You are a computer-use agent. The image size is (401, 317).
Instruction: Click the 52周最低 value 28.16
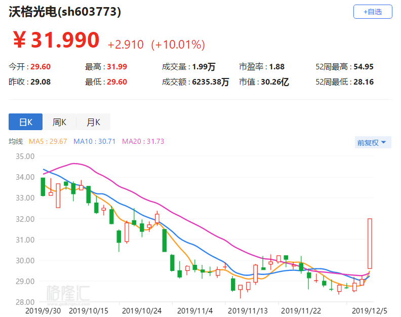point(364,82)
